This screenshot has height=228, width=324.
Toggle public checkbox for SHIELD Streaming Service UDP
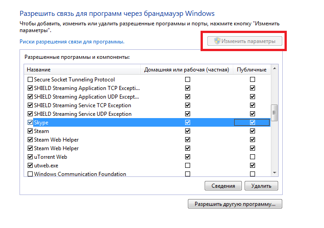252,114
